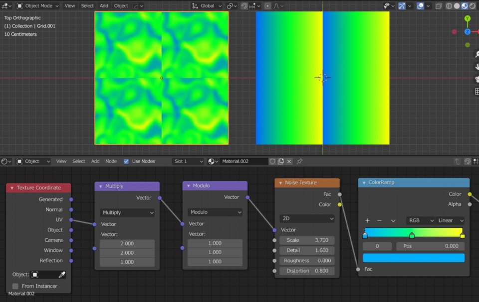Change the Noise Texture dimensions from 2D
This screenshot has height=302, width=479.
306,218
